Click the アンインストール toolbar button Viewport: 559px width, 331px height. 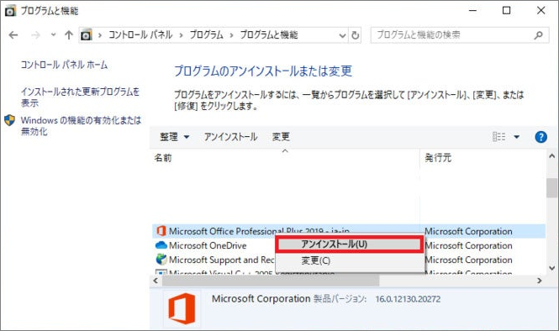pos(230,137)
